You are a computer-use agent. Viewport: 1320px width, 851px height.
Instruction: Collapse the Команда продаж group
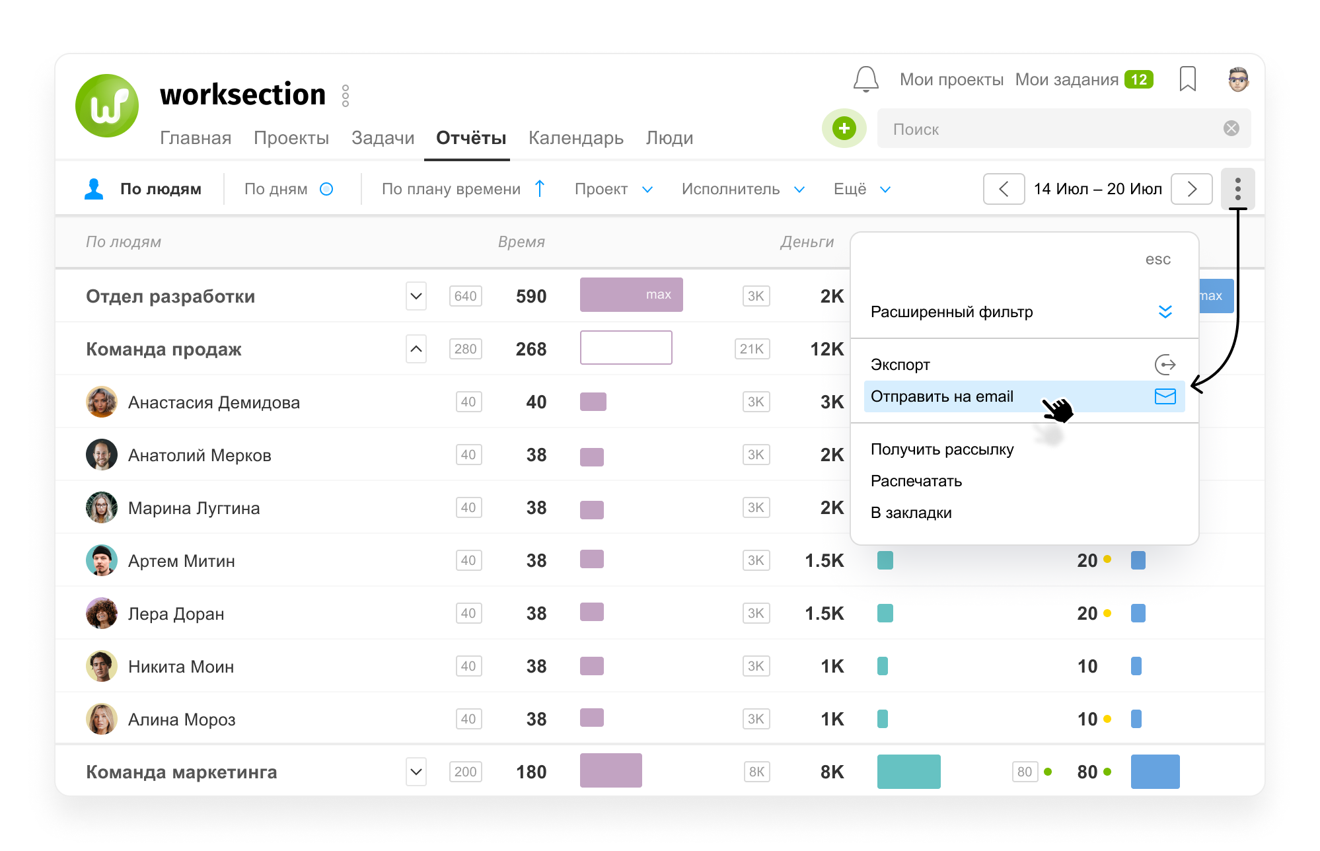tap(416, 349)
